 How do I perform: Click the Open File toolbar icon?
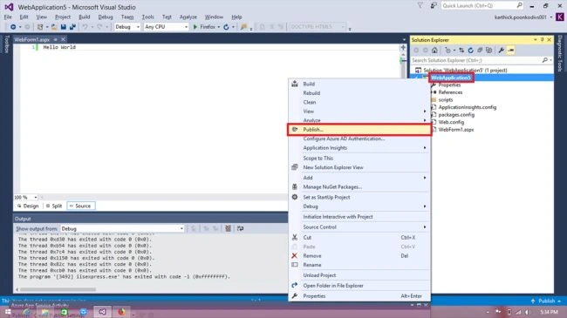tap(54, 27)
